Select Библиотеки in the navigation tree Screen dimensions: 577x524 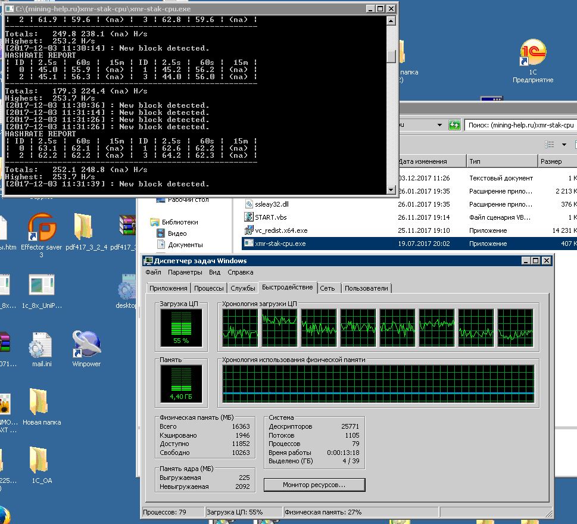pyautogui.click(x=179, y=222)
